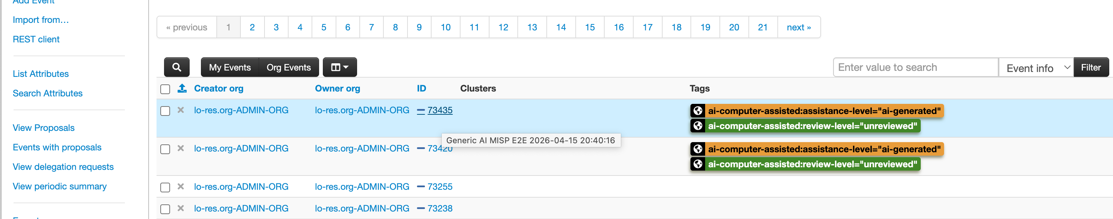Screen dimensions: 1113x219
Task: Switch to the Org Events filter
Action: pos(288,67)
